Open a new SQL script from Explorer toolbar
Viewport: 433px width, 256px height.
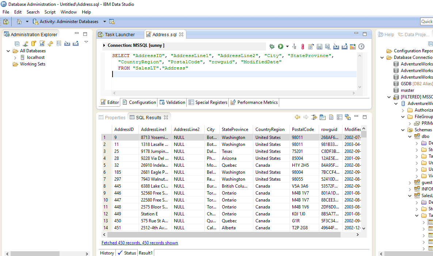pos(42,44)
